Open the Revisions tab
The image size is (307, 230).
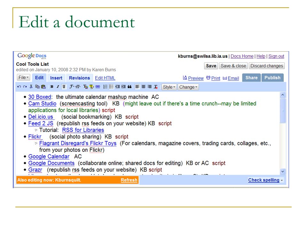(79, 78)
